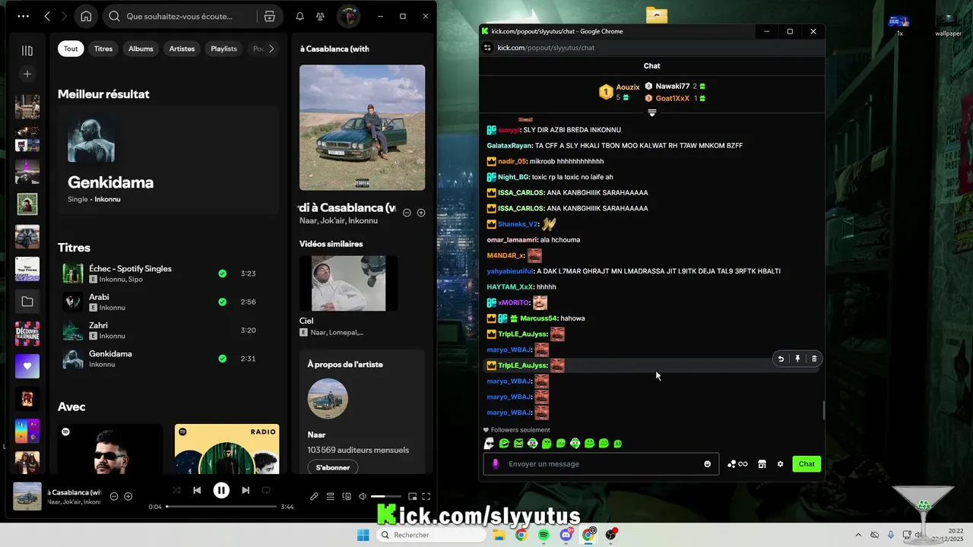Screen dimensions: 973x547
Task: Open Aouzix top gifter entry
Action: click(620, 92)
